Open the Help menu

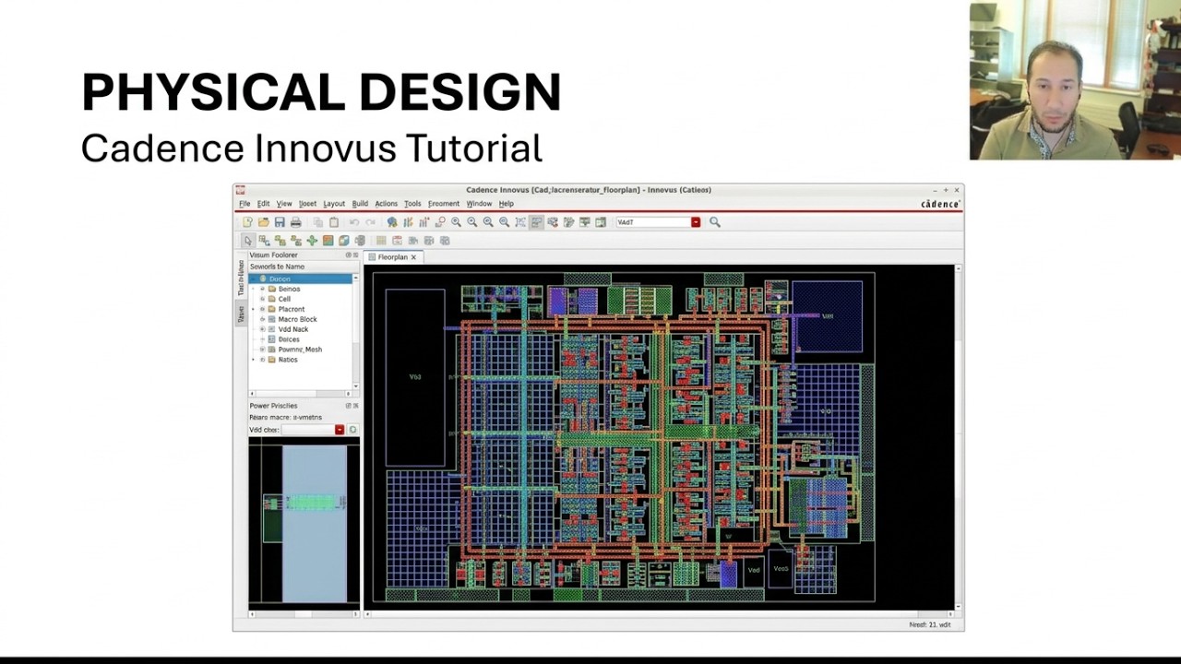(507, 204)
